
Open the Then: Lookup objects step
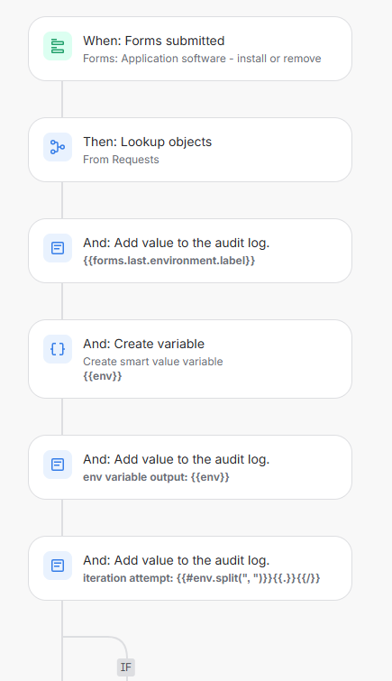(x=190, y=150)
